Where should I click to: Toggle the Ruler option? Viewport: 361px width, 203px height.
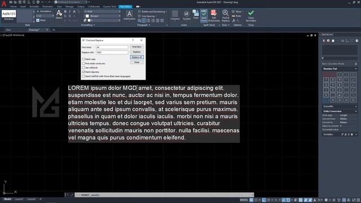click(236, 16)
